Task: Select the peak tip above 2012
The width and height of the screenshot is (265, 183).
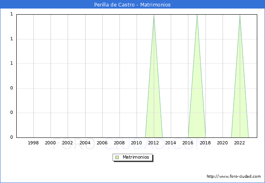Action: click(x=154, y=15)
